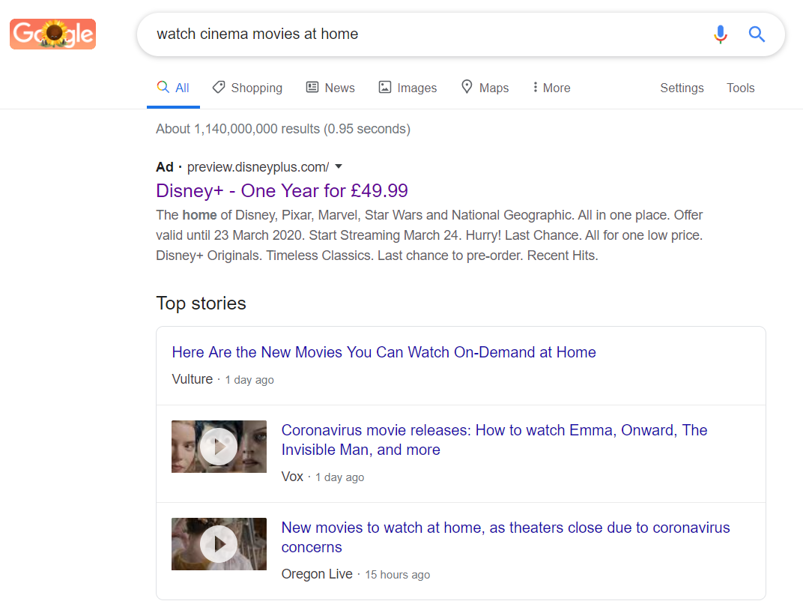Play the Oregon Live story video thumbnail
Viewport: 803px width, 604px height.
[219, 543]
